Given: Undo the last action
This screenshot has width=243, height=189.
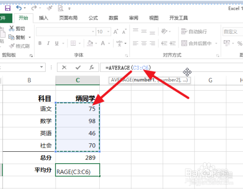Looking at the screenshot, I should pyautogui.click(x=19, y=8).
